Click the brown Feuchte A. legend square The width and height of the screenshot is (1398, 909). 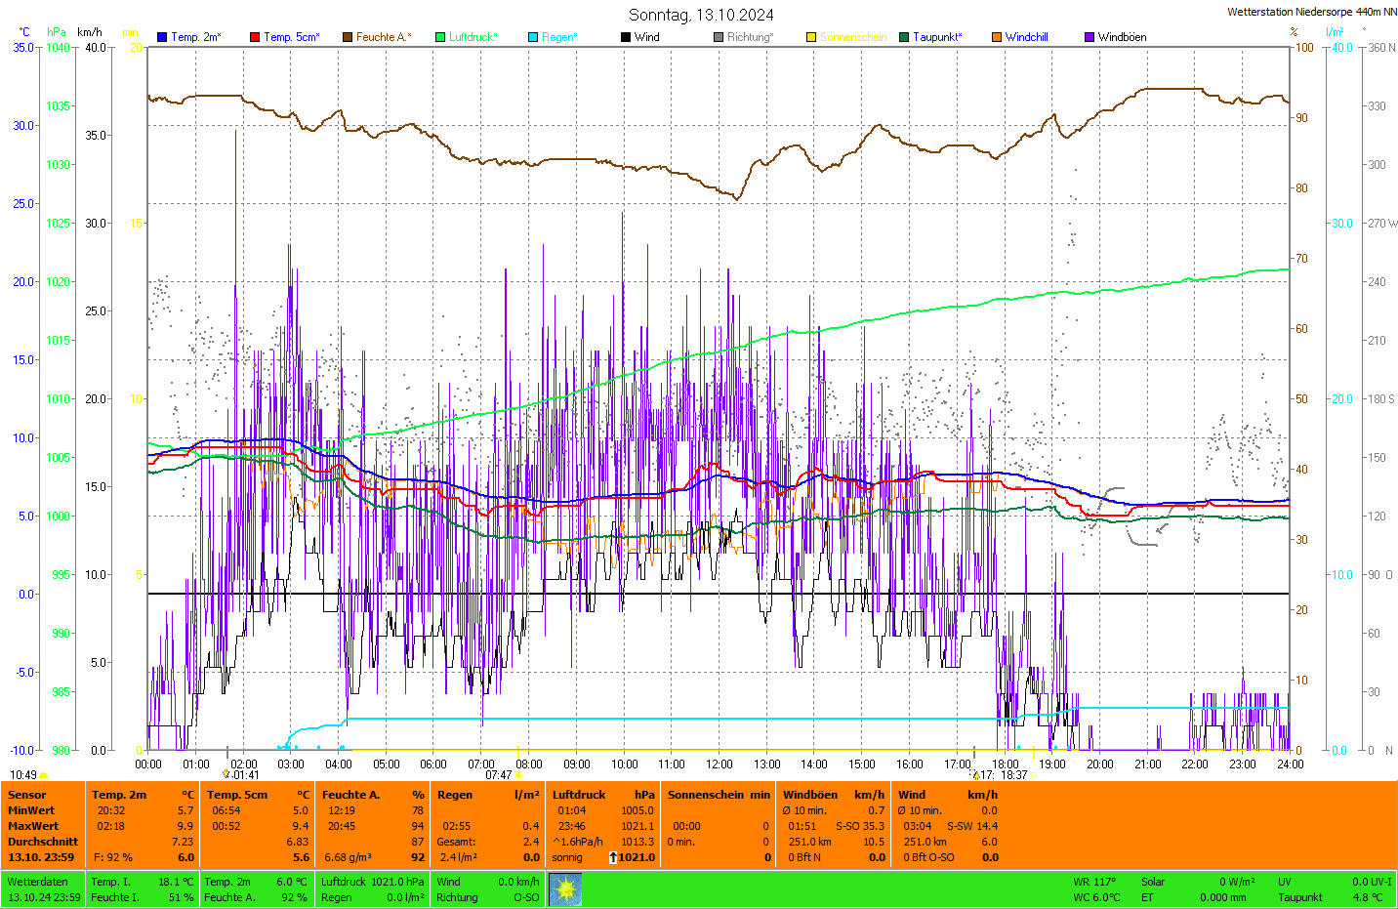pyautogui.click(x=348, y=37)
